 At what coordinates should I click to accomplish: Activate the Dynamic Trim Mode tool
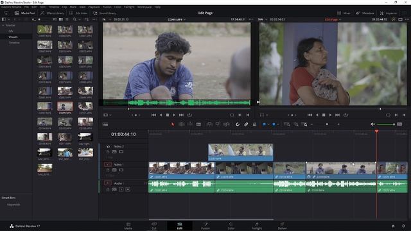click(x=190, y=124)
